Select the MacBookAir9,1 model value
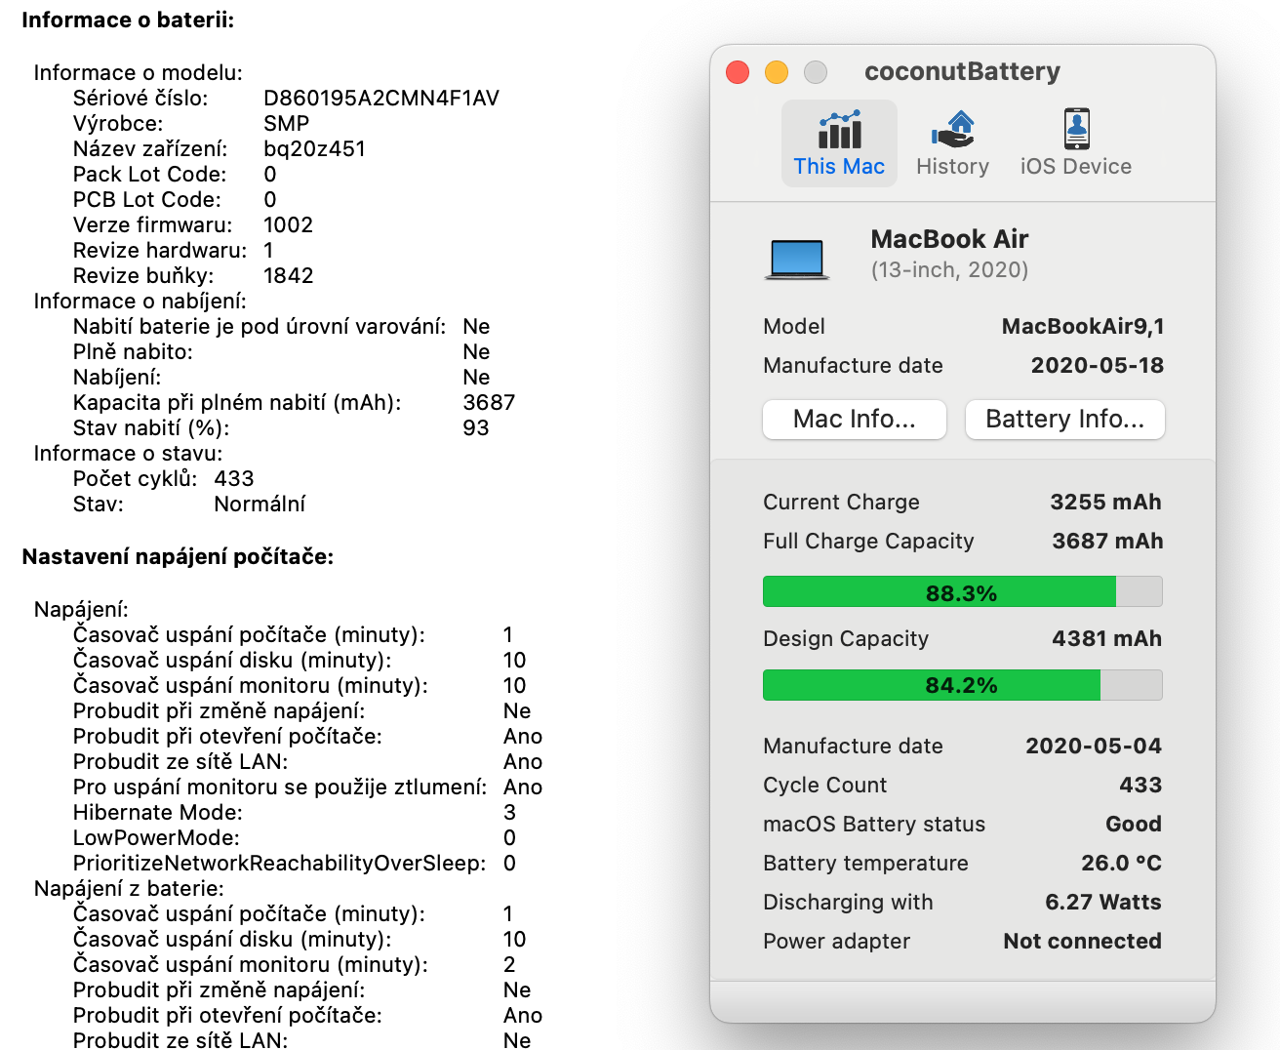Viewport: 1280px width, 1050px height. (x=1082, y=326)
